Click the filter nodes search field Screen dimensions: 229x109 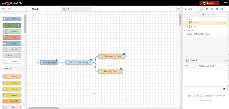(13, 9)
